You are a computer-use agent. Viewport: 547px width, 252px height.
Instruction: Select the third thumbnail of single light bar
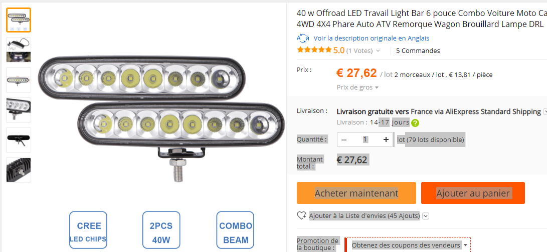[x=19, y=80]
